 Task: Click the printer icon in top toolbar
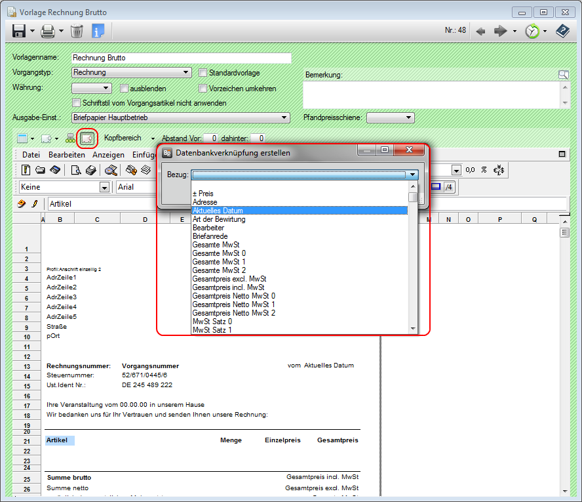pyautogui.click(x=47, y=31)
